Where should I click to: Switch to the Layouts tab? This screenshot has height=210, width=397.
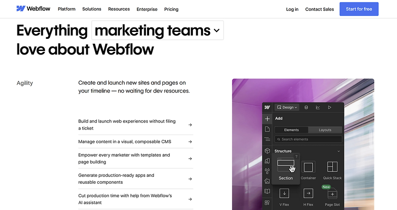click(325, 130)
